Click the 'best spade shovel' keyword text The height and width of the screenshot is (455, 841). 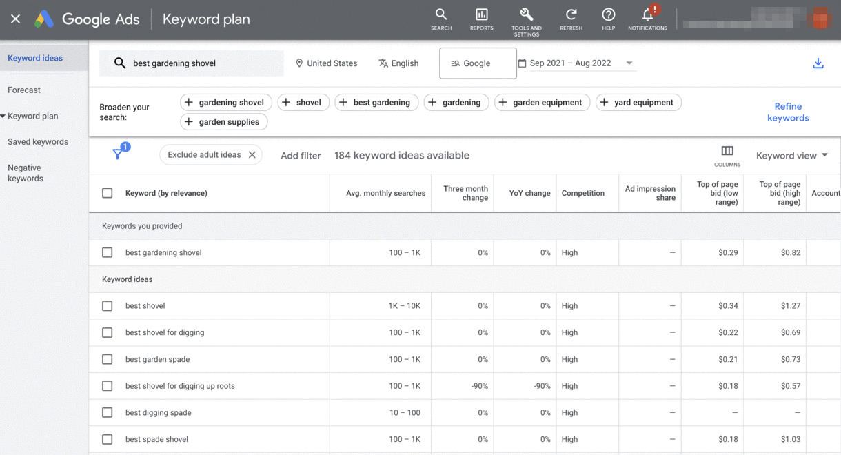click(x=156, y=439)
